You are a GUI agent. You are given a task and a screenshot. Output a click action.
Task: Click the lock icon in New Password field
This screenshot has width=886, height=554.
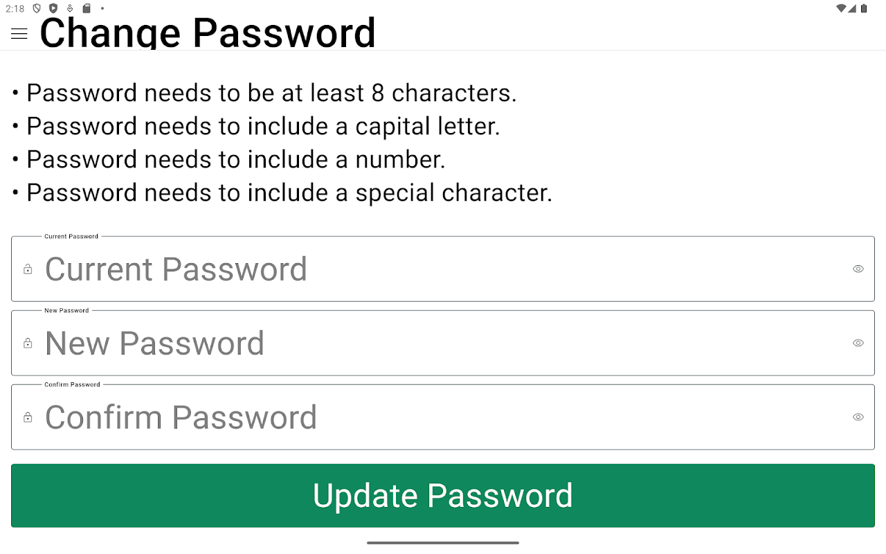28,343
